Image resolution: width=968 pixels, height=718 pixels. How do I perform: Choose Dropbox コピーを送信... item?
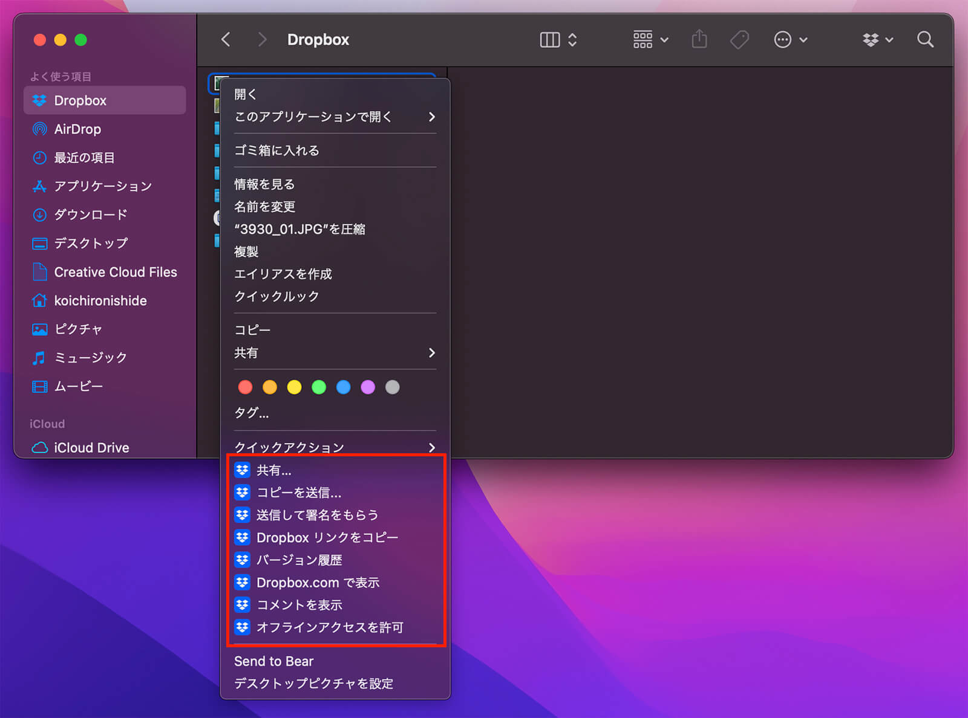(335, 493)
